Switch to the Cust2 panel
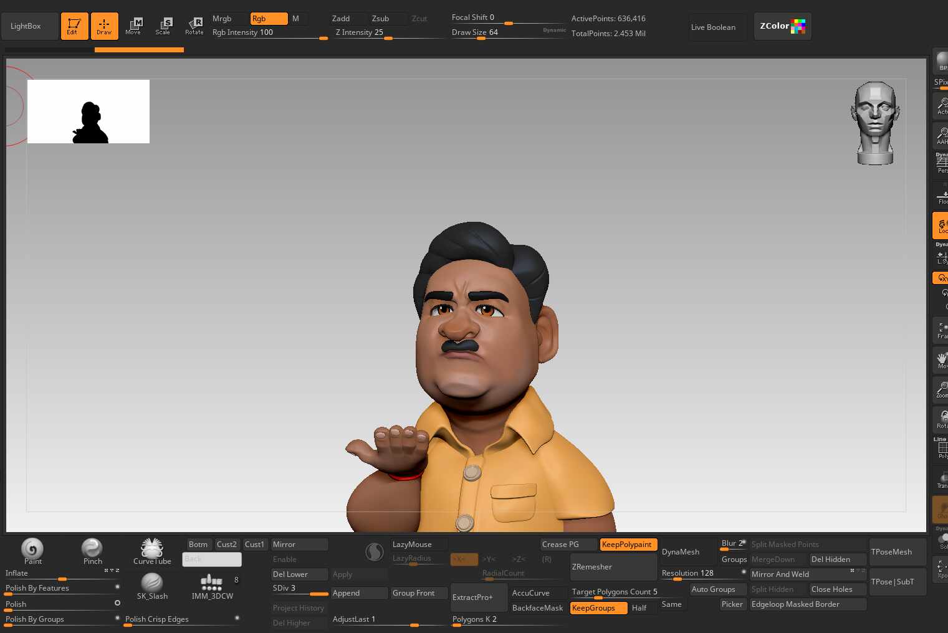The image size is (948, 633). 227,545
